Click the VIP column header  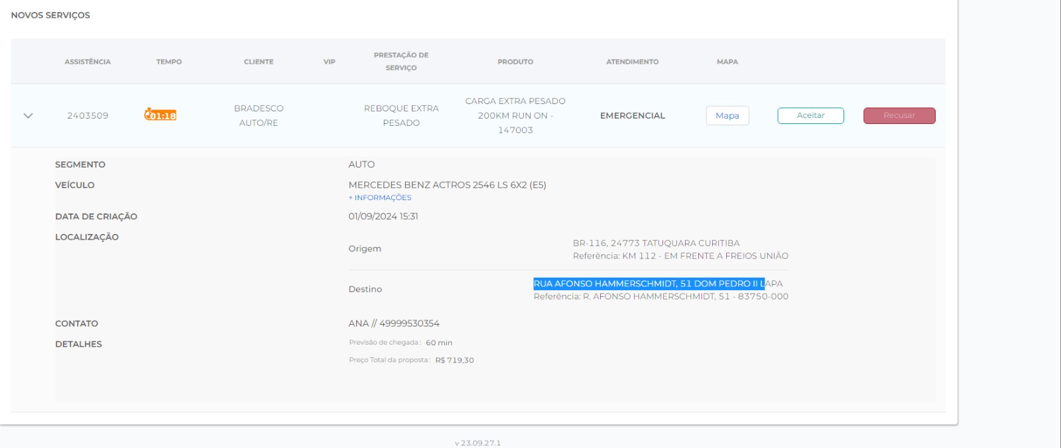click(330, 62)
